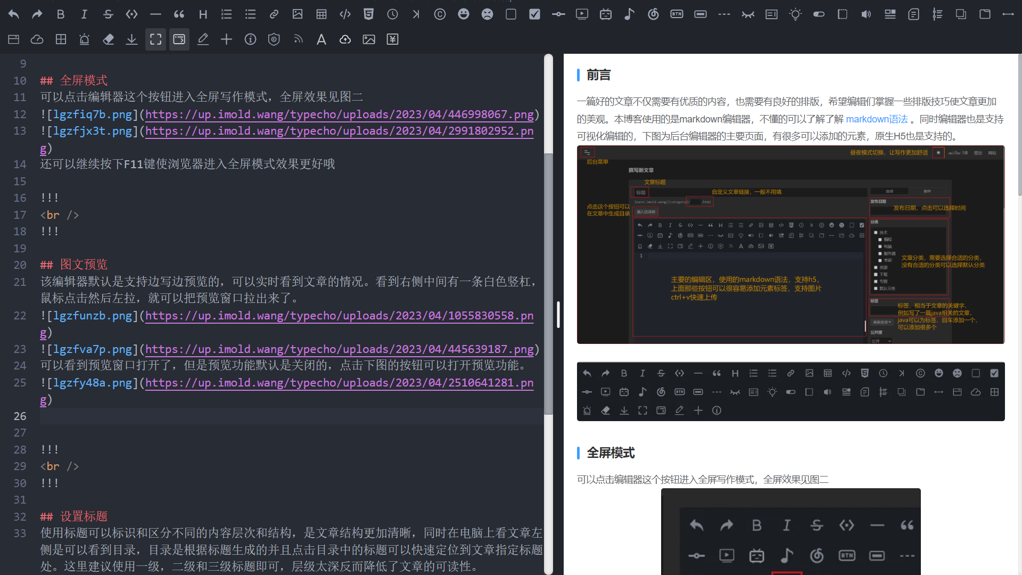Viewport: 1022px width, 575px height.
Task: Insert a styled button with the BTN icon
Action: point(677,14)
